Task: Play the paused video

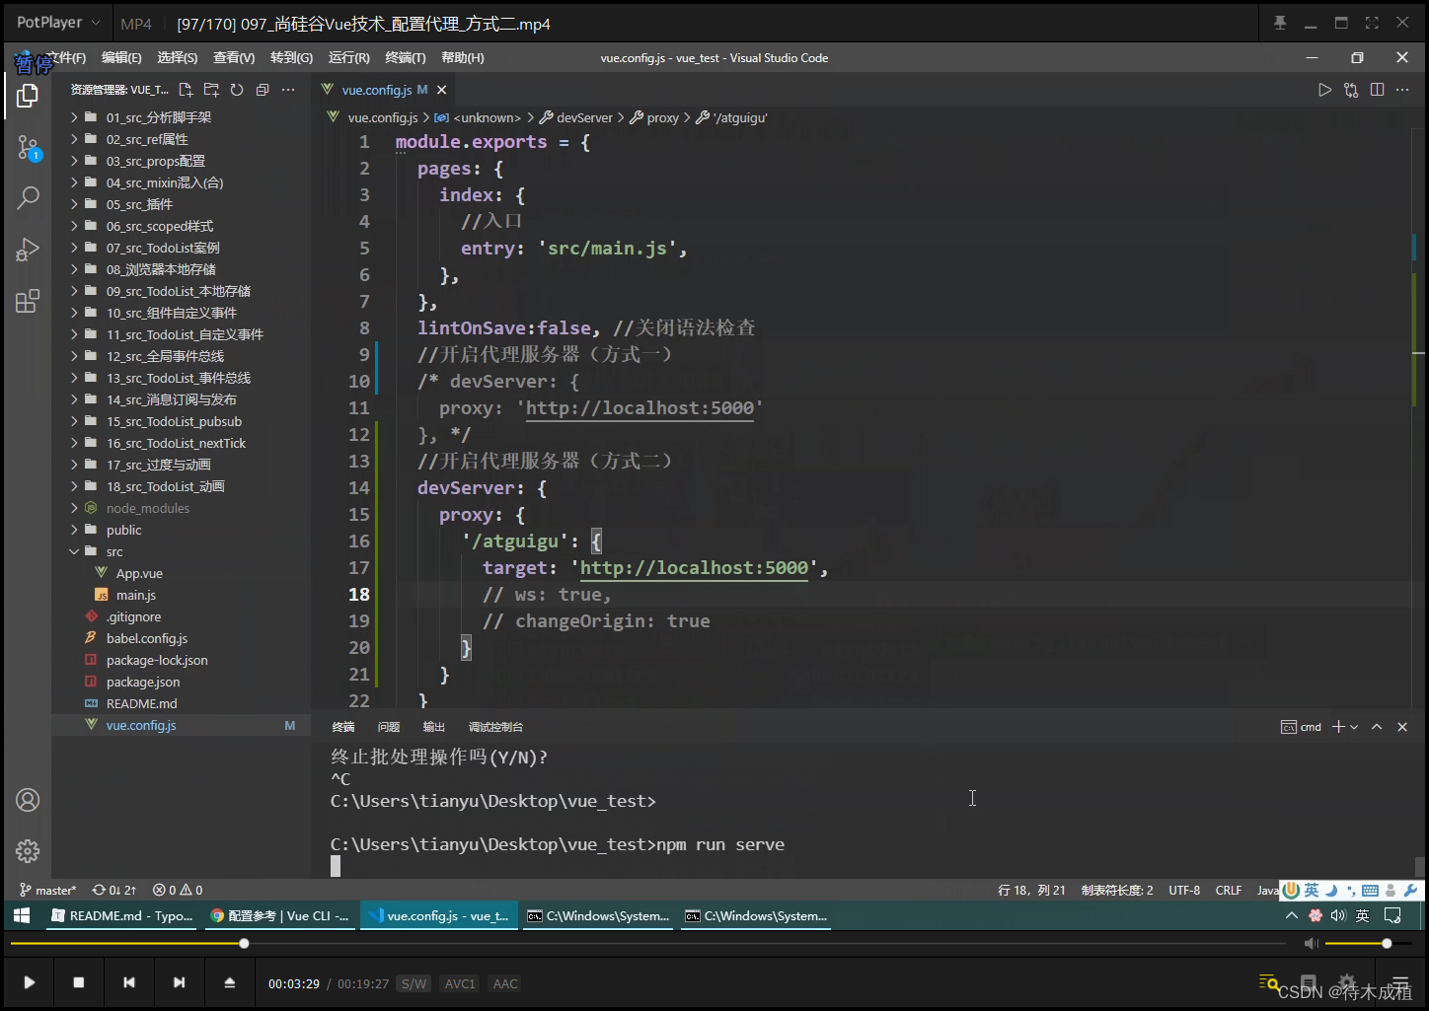Action: (30, 982)
